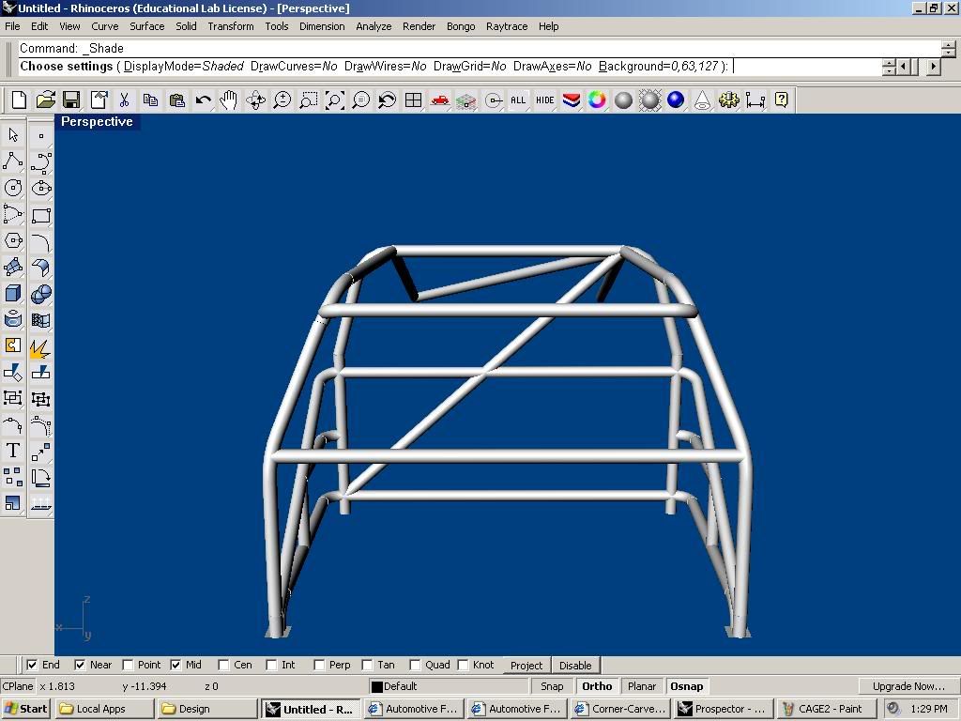
Task: Click the Default layer color swatch
Action: (377, 686)
